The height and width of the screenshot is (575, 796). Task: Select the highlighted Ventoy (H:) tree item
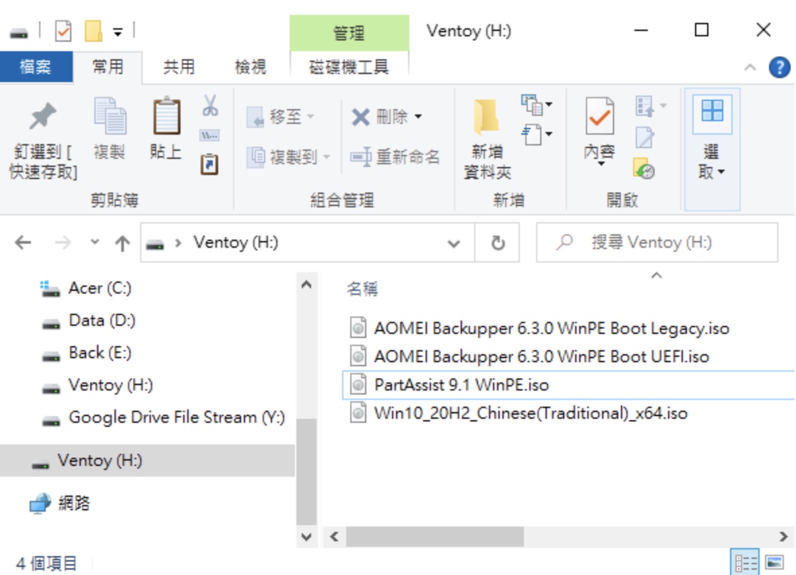click(x=147, y=461)
